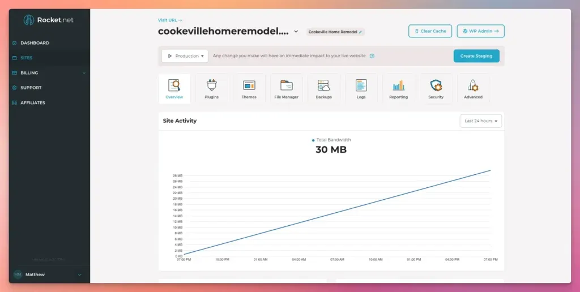Expand the Last 24 hours range dropdown
The width and height of the screenshot is (580, 292).
click(480, 121)
